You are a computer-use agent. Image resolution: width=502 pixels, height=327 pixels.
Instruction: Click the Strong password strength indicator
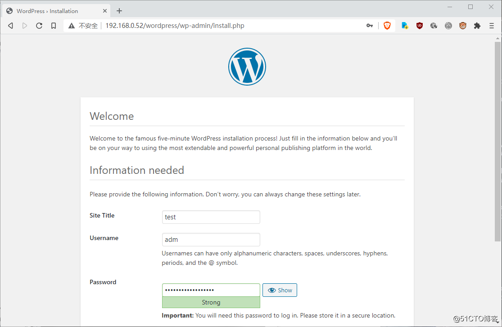(x=211, y=302)
